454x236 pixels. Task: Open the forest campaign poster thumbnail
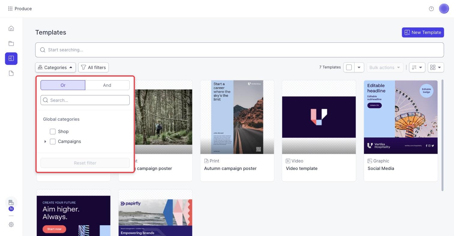164,117
